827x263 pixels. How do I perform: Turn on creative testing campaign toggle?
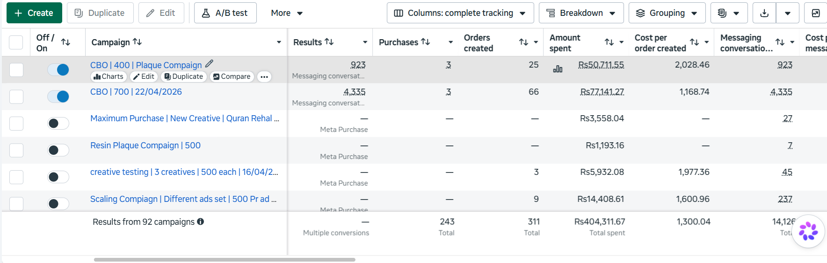coord(58,177)
